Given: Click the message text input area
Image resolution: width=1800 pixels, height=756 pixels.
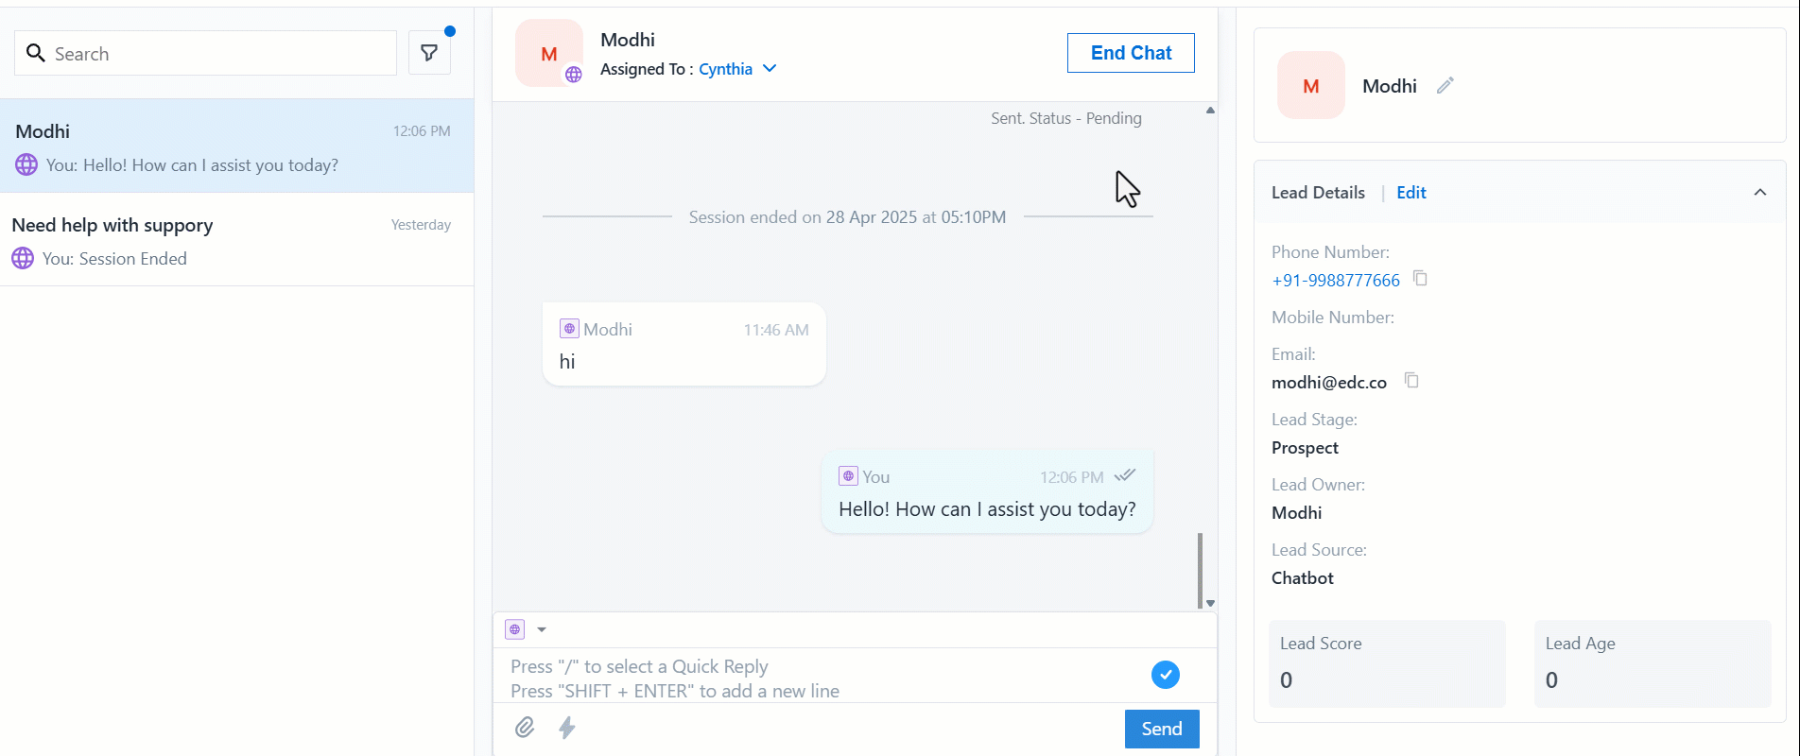Looking at the screenshot, I should (822, 679).
